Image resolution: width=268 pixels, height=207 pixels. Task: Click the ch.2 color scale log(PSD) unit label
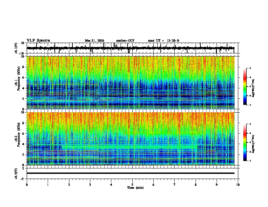click(x=253, y=144)
